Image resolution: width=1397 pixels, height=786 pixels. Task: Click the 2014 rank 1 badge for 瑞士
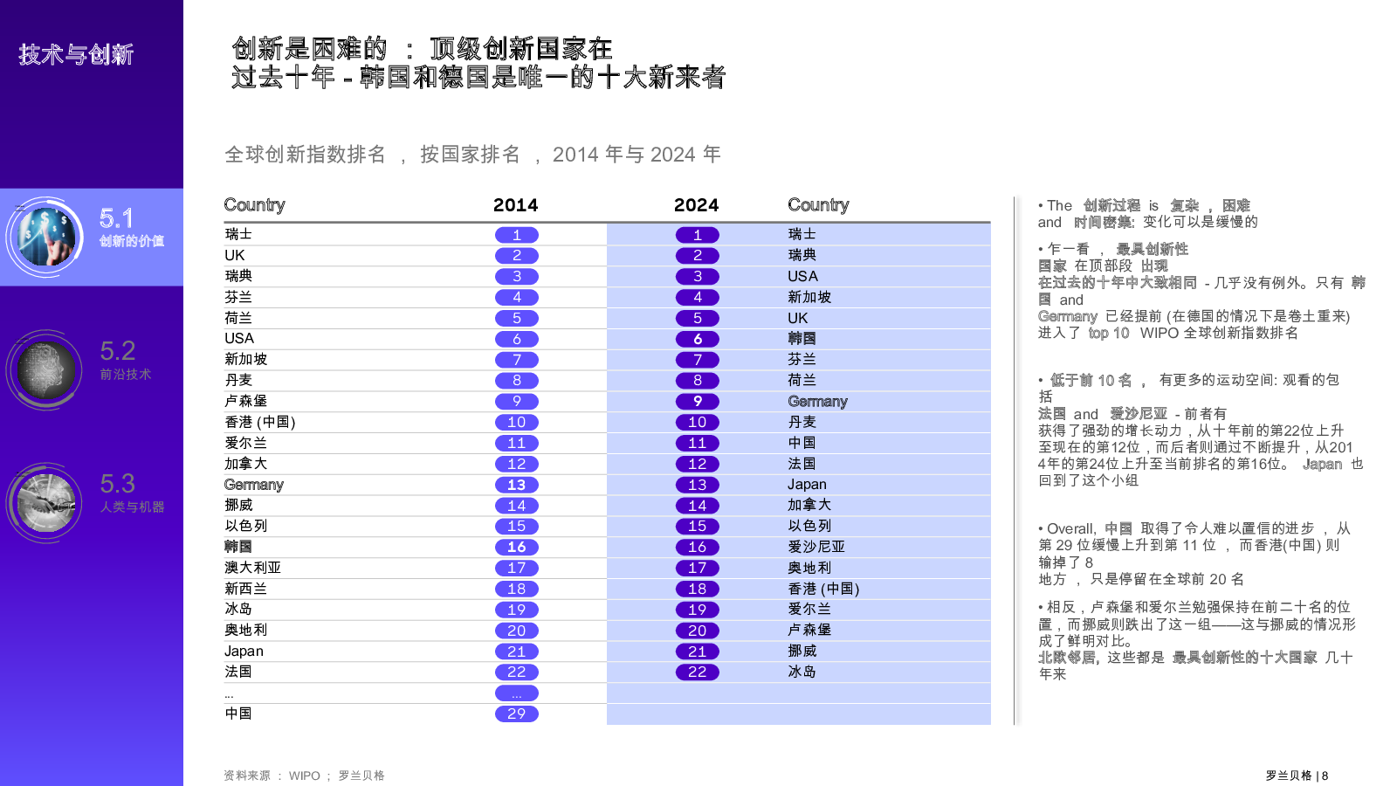517,235
